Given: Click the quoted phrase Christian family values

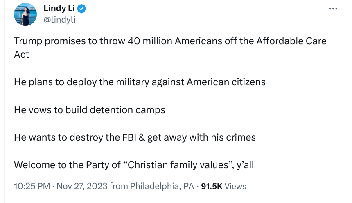Looking at the screenshot, I should [178, 165].
